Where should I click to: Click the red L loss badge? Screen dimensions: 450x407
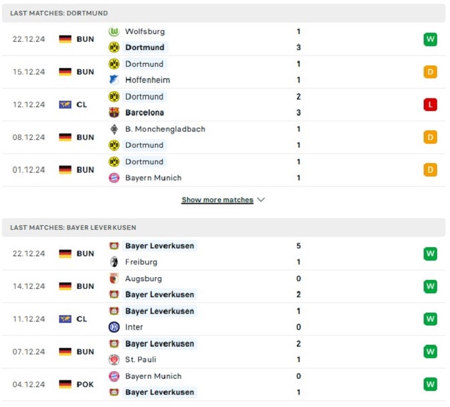click(x=430, y=105)
